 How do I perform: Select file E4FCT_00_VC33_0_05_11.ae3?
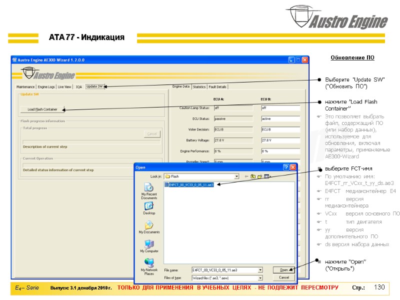189,184
